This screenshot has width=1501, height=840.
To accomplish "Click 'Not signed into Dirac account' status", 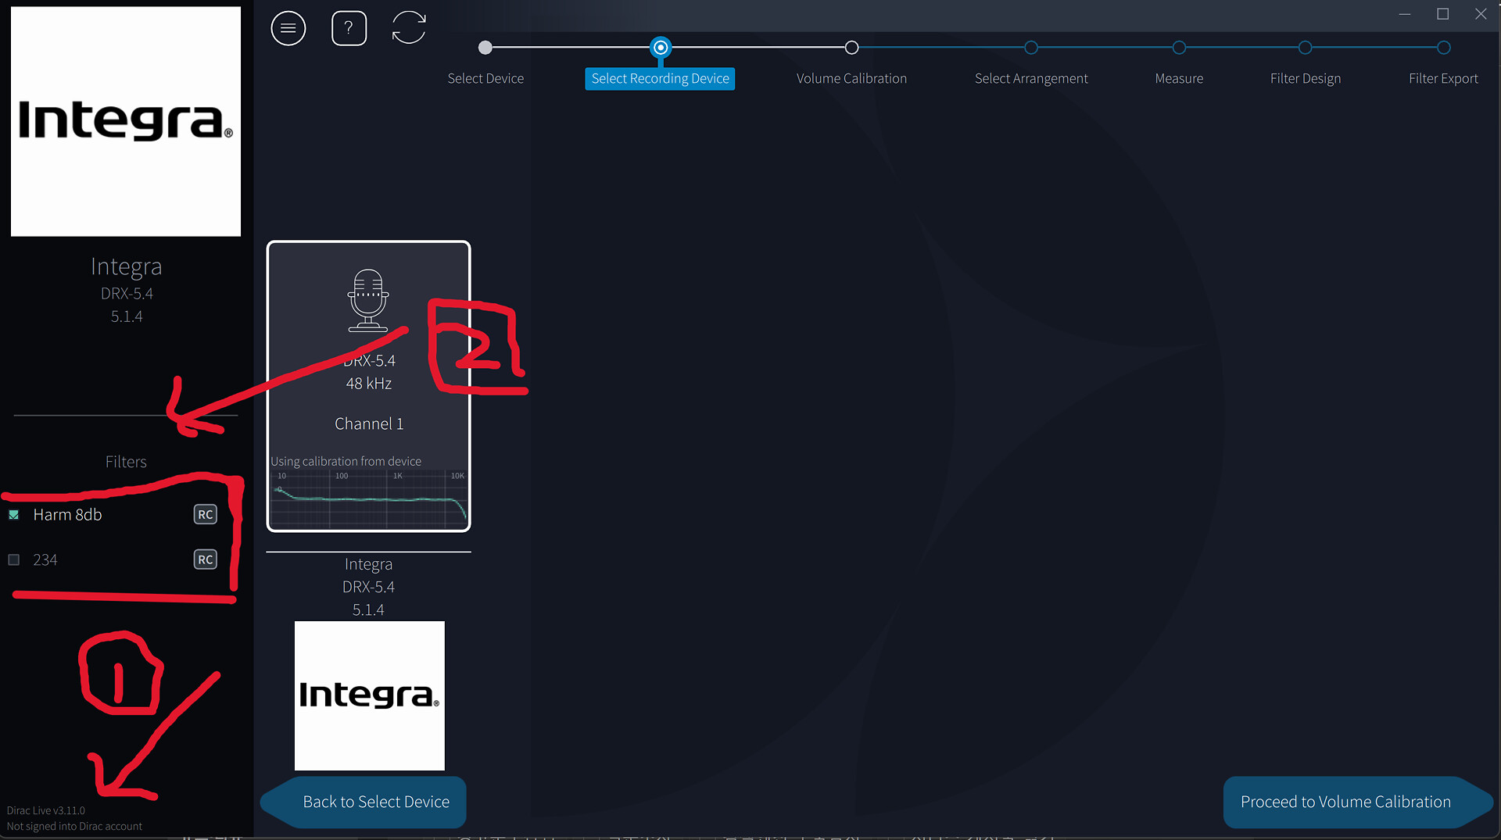I will [x=74, y=826].
